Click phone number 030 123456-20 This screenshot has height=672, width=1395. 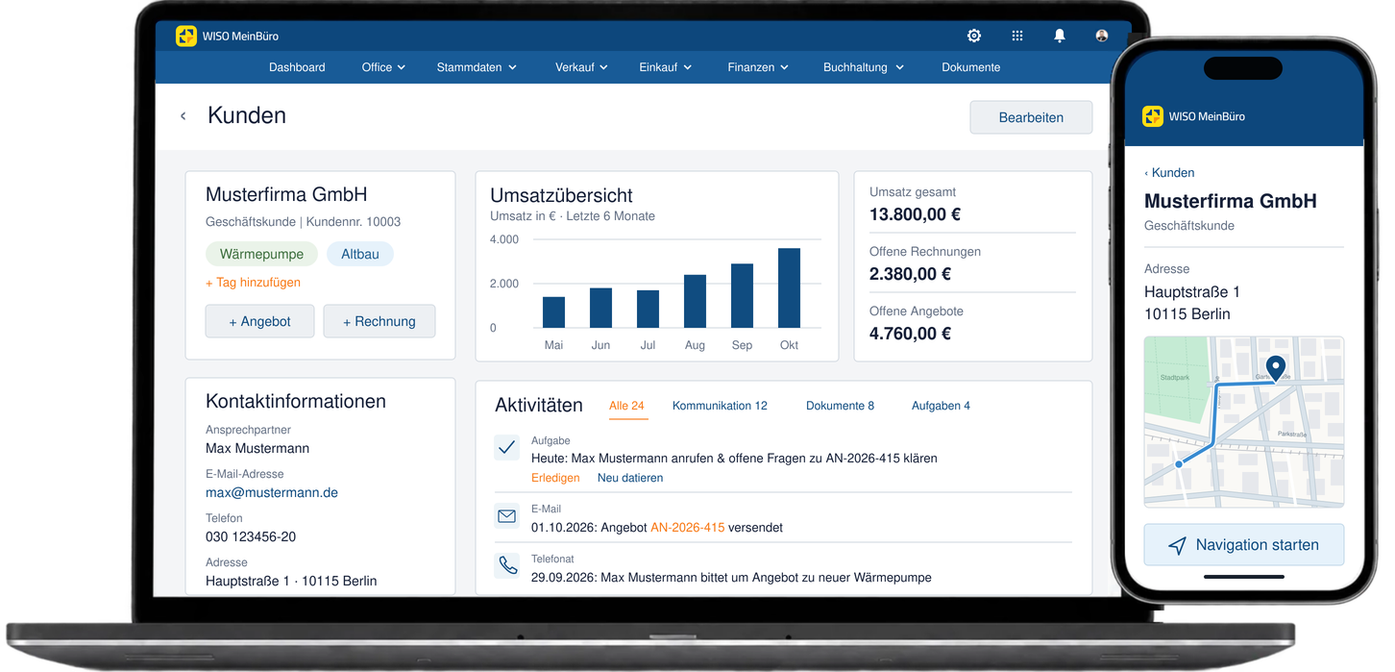[x=251, y=536]
